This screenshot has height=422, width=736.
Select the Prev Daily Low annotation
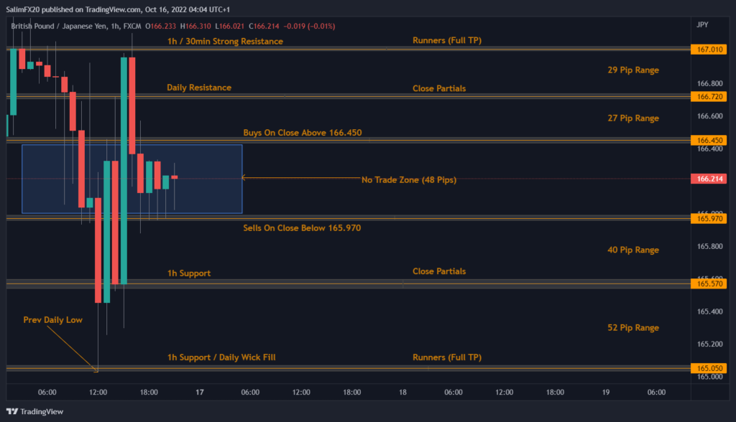[52, 319]
